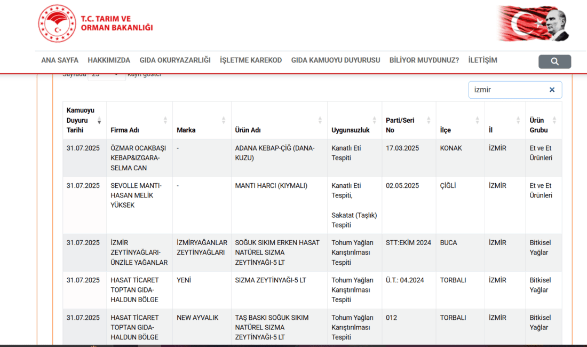Sort by Firma Adı column
Image resolution: width=587 pixels, height=347 pixels.
click(x=139, y=130)
